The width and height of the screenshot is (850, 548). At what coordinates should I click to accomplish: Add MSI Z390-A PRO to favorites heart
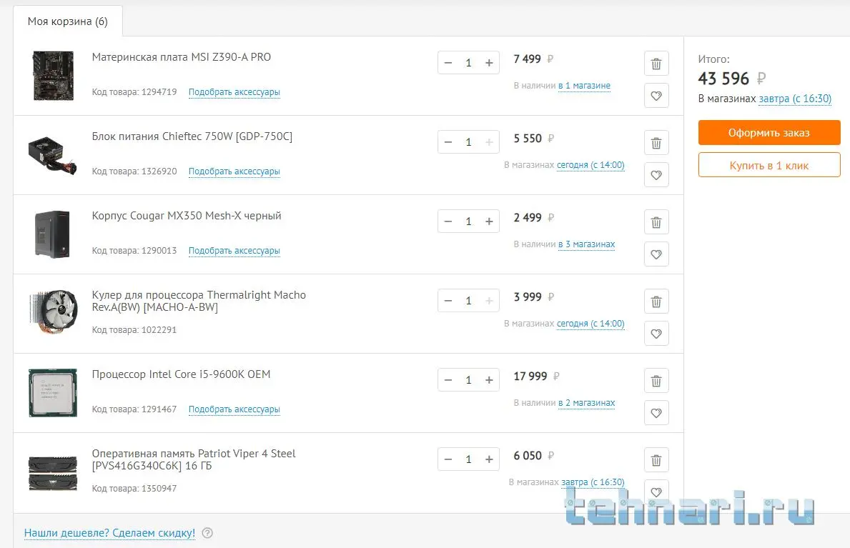[x=656, y=96]
